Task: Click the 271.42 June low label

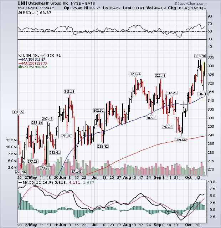Action: (76, 171)
